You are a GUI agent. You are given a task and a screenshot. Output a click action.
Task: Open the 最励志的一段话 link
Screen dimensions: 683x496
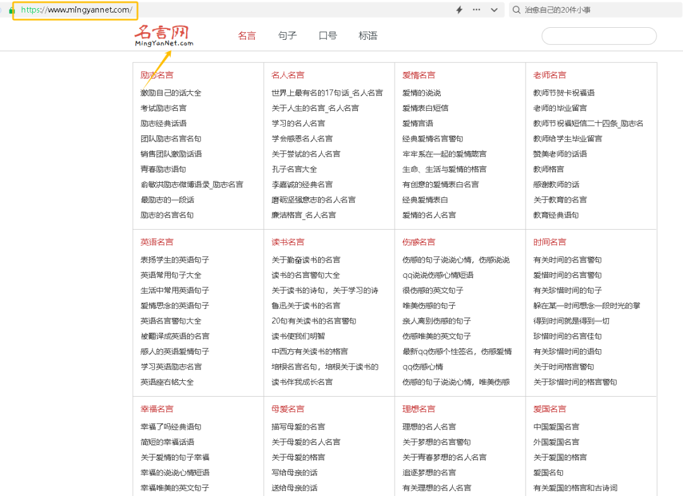coord(167,200)
